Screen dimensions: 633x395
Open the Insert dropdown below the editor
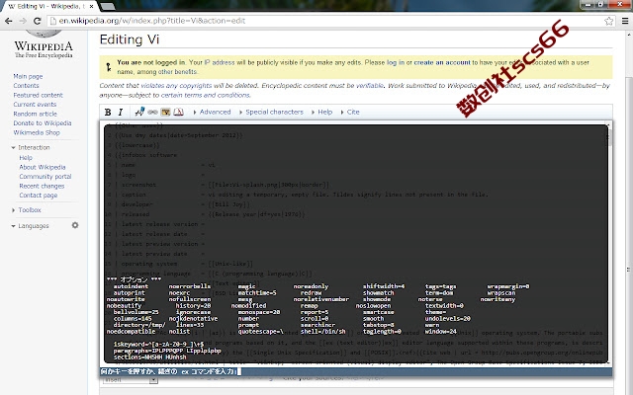(130, 379)
